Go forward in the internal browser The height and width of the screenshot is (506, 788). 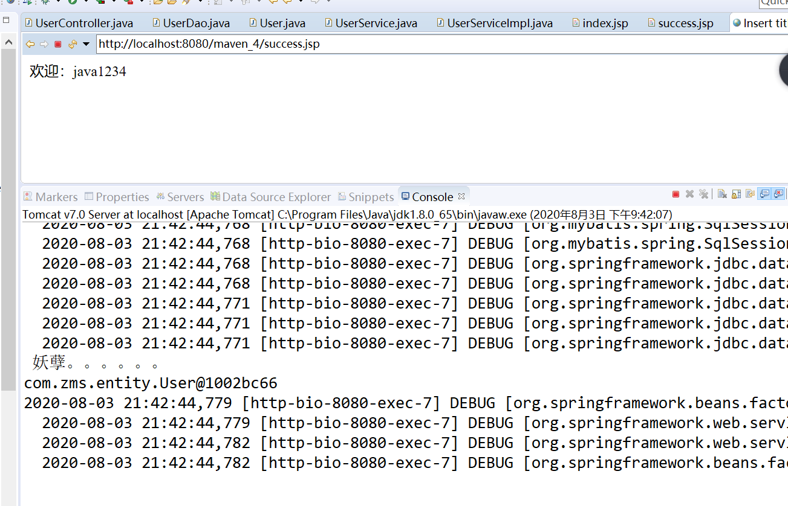click(44, 43)
